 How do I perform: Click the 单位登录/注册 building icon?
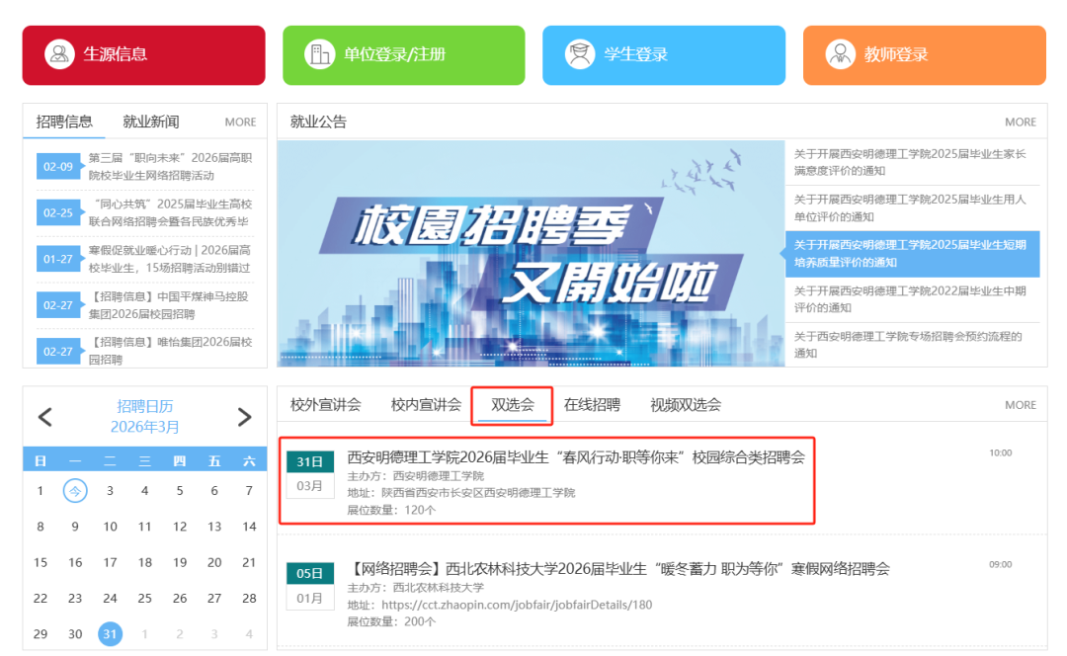[x=319, y=54]
